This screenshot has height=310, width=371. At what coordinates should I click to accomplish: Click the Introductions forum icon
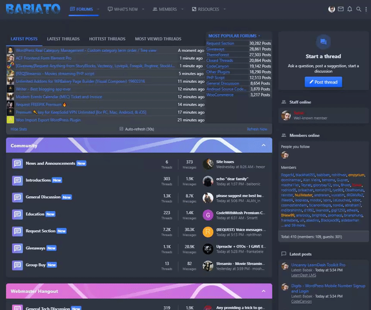[x=17, y=180]
